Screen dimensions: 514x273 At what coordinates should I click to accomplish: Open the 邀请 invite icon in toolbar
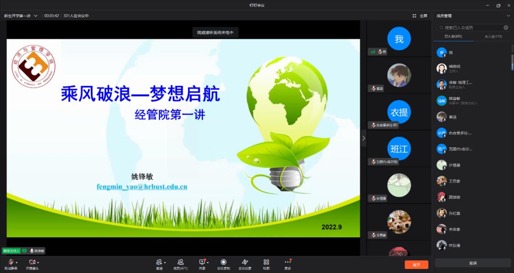click(159, 262)
